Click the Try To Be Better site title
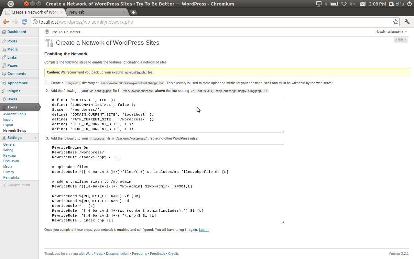 pyautogui.click(x=65, y=32)
